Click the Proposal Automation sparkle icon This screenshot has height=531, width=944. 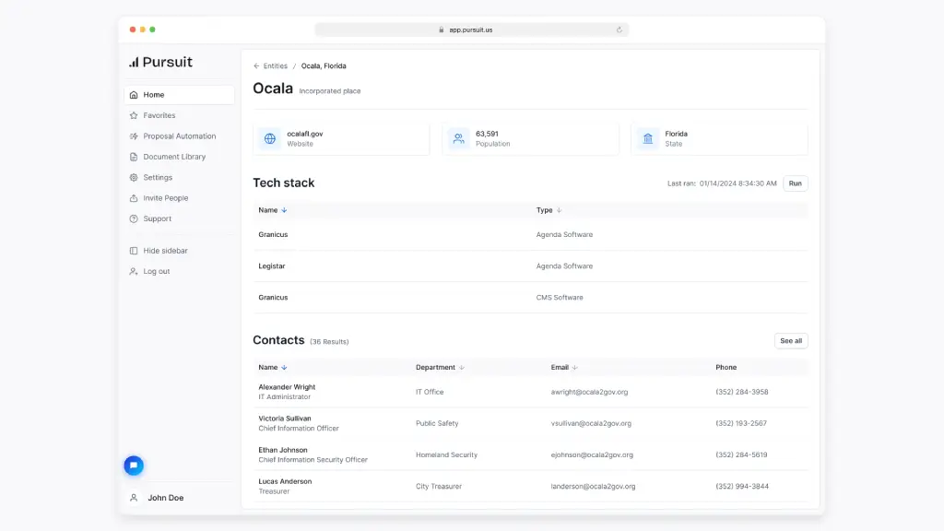coord(134,136)
